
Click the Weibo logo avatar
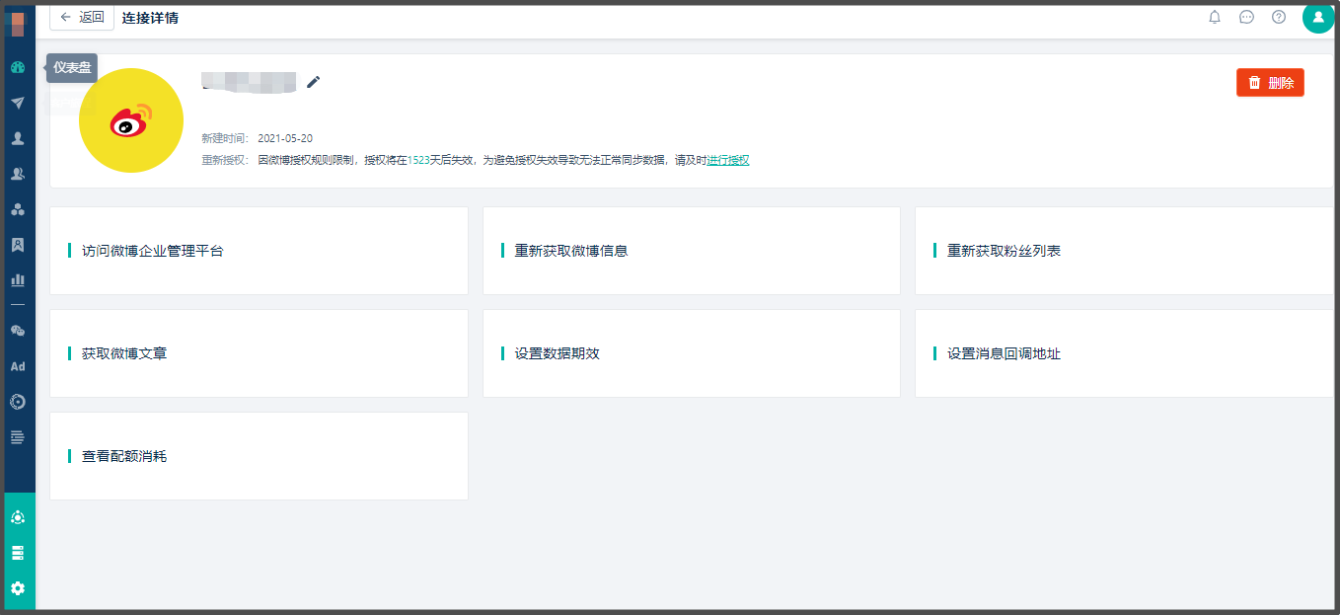(x=131, y=120)
